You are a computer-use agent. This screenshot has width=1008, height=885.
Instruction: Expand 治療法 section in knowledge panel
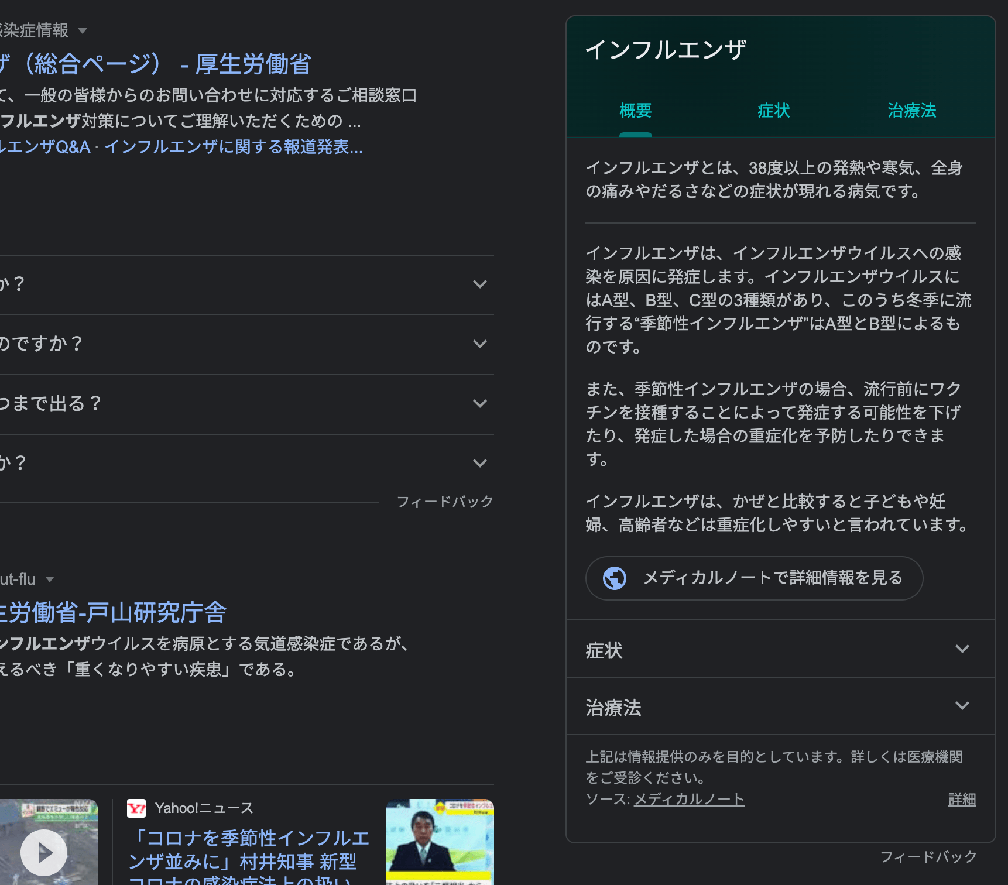tap(780, 706)
